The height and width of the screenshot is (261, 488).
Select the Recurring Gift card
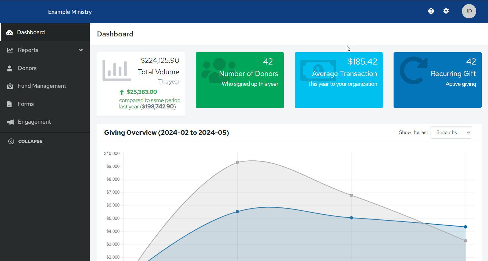tap(437, 80)
